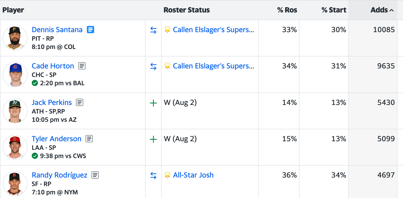The image size is (403, 198).
Task: Open Dennis Santana's blue player notes icon
Action: tap(90, 30)
